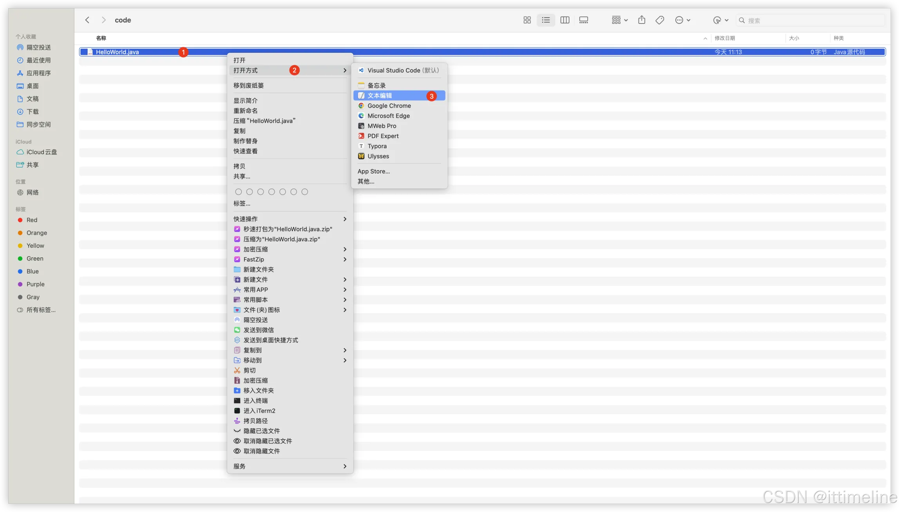Click the tag toolbar icon
Viewport: 899px width, 512px height.
pos(660,20)
